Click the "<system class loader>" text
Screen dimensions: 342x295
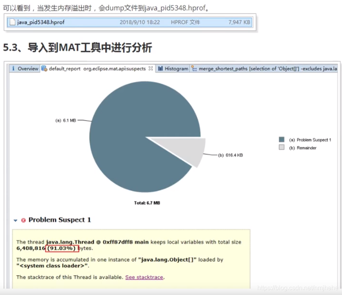tap(52, 266)
